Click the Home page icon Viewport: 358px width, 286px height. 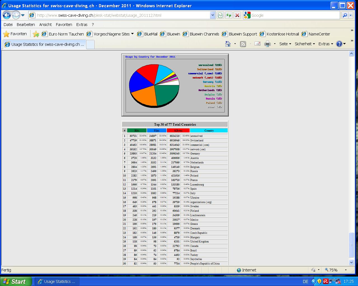[x=228, y=44]
